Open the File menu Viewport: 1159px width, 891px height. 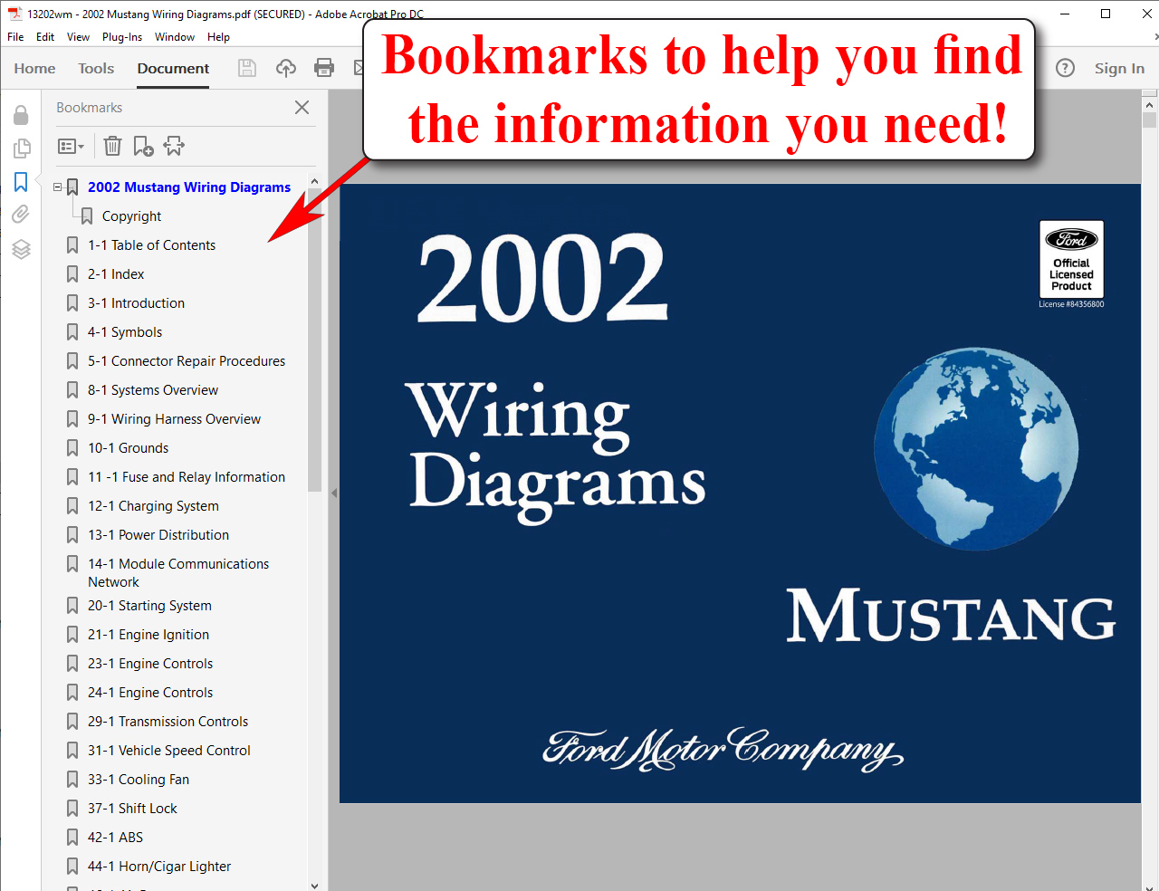click(x=15, y=37)
